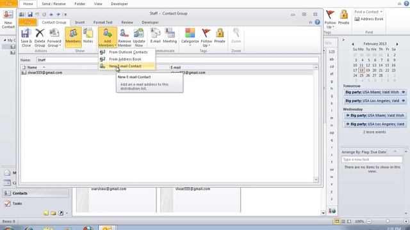Screen dimensions: 410x230
Task: Toggle Private in the Staff window
Action: pos(220,36)
